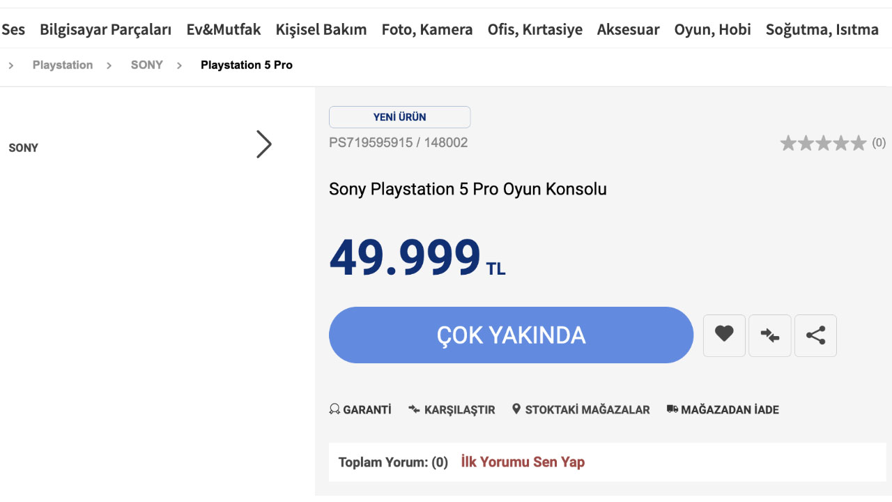Viewport: 892px width, 502px height.
Task: Select KARŞILAŞTIR compare option
Action: pos(452,409)
